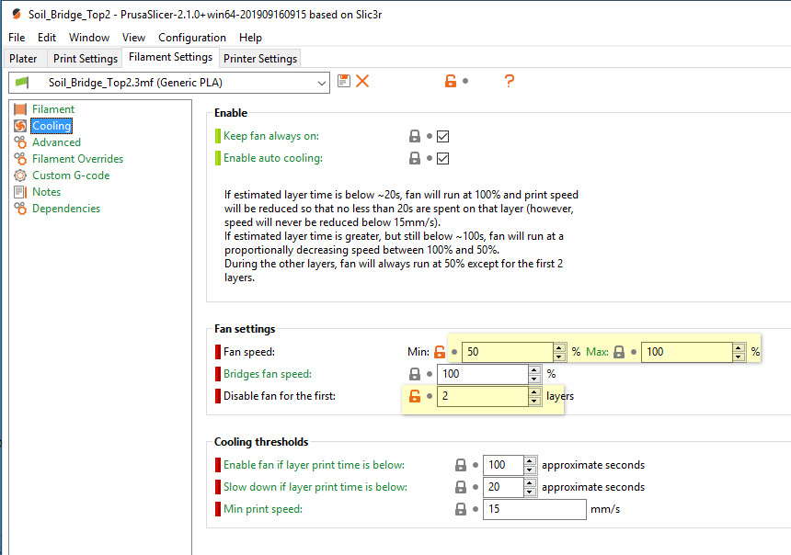This screenshot has width=791, height=555.
Task: Select the Filament Settings tab
Action: 170,57
